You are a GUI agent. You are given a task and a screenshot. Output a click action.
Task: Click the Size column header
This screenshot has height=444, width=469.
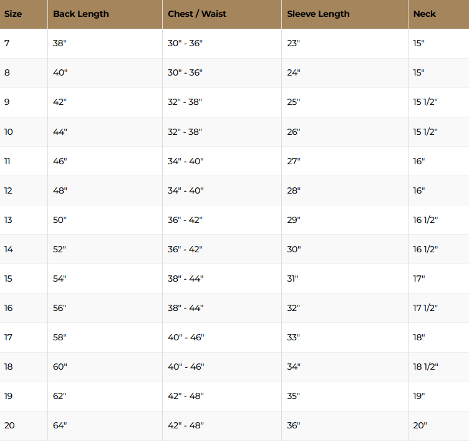point(24,14)
